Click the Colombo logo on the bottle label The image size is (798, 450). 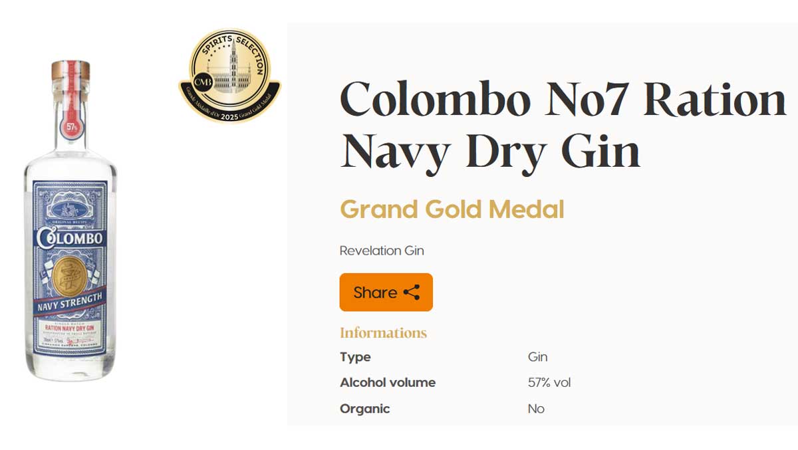[x=70, y=238]
